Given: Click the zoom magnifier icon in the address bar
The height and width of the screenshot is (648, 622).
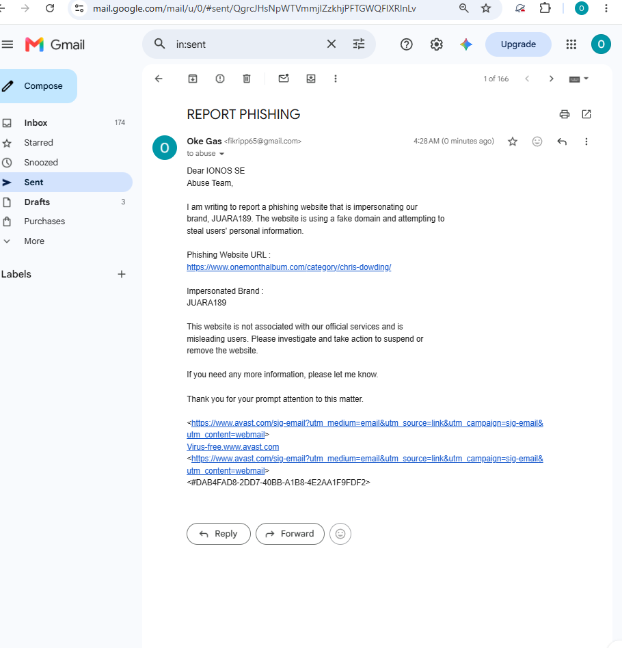Looking at the screenshot, I should (463, 8).
